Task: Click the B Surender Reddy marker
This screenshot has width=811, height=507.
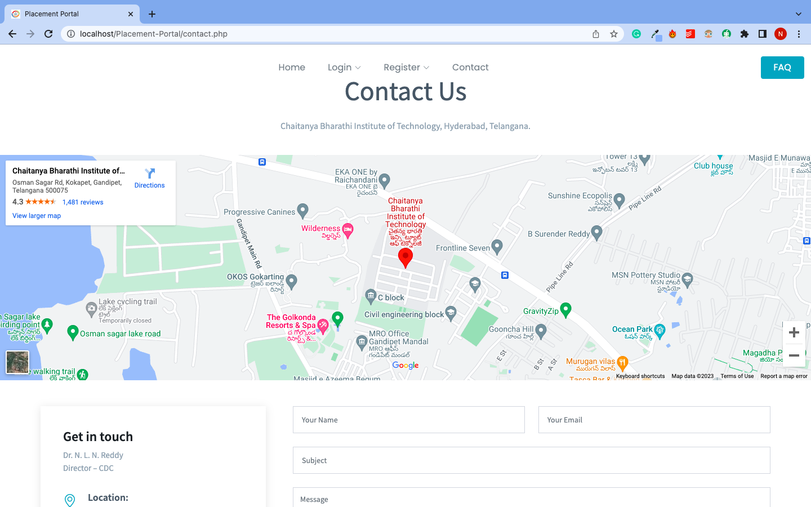Action: click(x=597, y=233)
